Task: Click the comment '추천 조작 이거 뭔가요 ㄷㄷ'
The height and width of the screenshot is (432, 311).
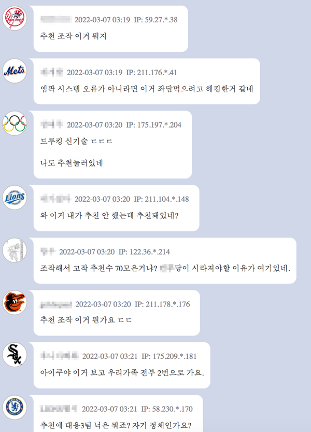Action: coord(86,320)
